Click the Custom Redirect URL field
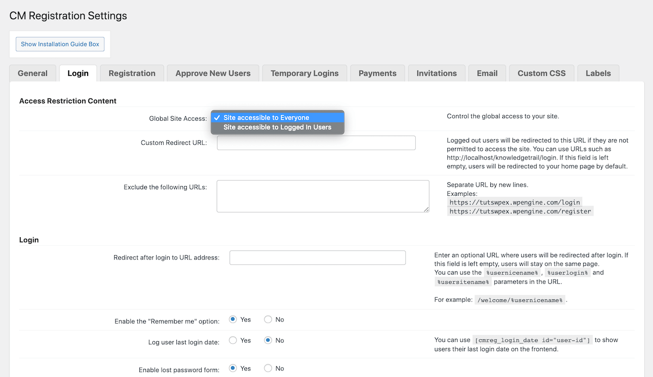This screenshot has width=653, height=377. (x=316, y=143)
